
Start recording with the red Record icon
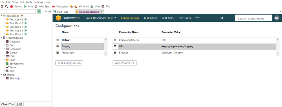(12, 6)
